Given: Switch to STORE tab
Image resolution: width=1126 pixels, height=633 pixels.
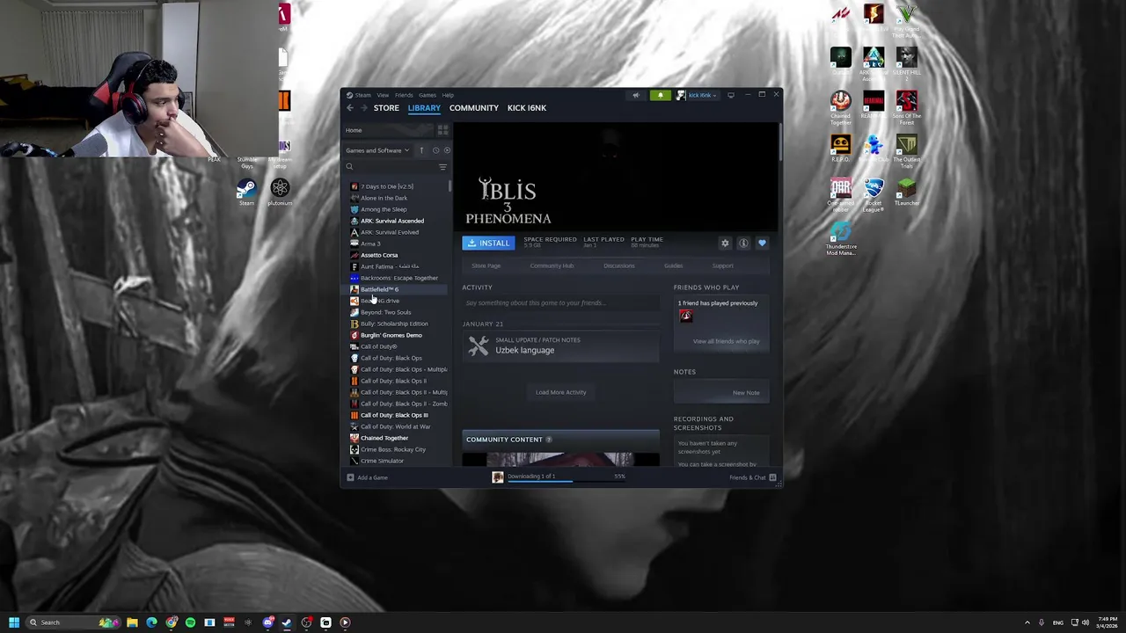Looking at the screenshot, I should tap(386, 108).
